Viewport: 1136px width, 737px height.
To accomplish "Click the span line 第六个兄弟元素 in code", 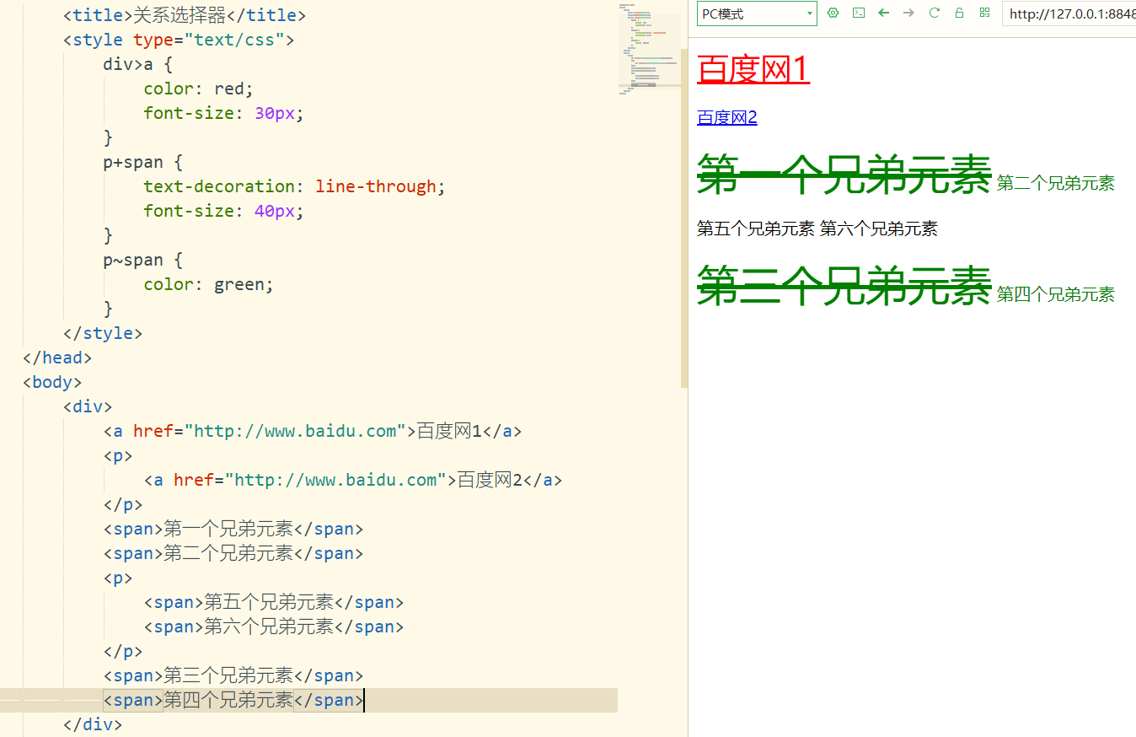I will coord(274,627).
